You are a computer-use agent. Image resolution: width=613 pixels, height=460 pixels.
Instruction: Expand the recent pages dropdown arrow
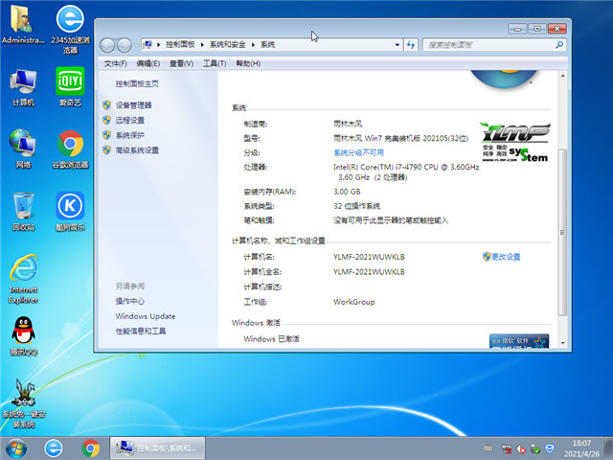point(136,45)
